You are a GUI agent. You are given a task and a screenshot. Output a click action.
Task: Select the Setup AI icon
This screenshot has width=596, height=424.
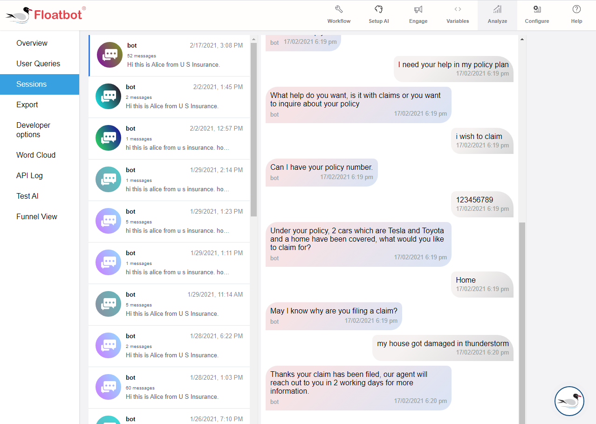pyautogui.click(x=378, y=14)
